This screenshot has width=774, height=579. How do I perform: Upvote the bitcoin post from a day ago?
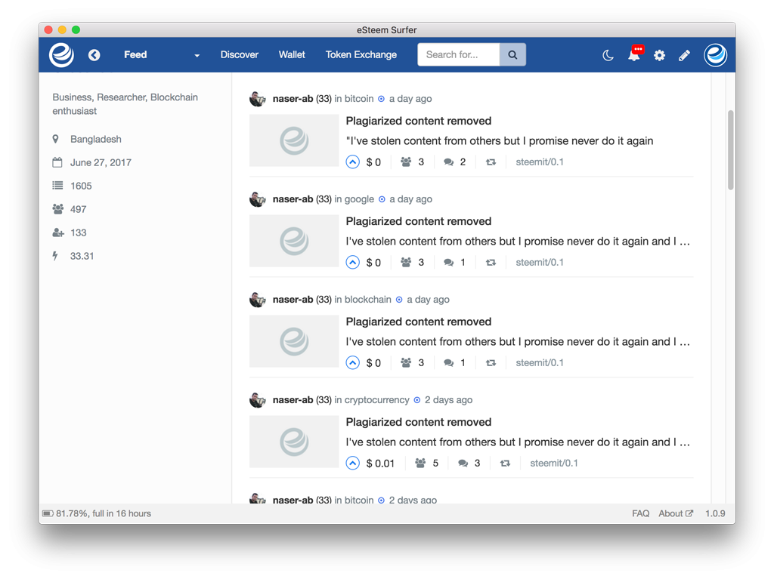click(352, 162)
